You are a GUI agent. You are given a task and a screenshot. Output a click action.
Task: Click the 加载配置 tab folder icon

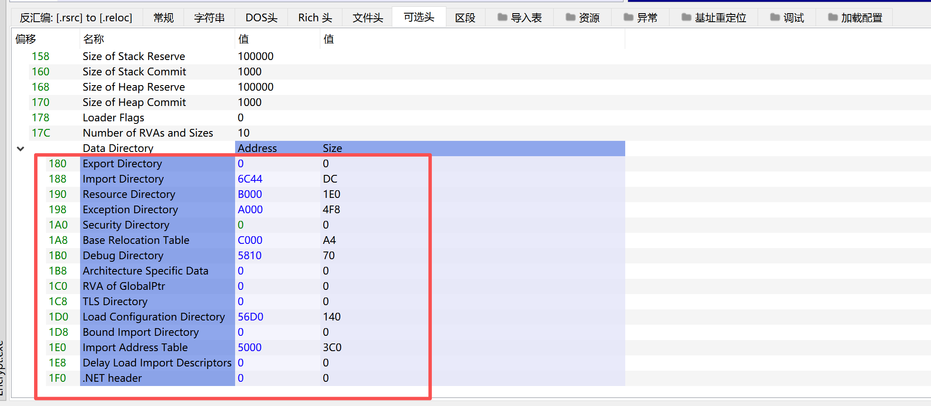pos(833,17)
